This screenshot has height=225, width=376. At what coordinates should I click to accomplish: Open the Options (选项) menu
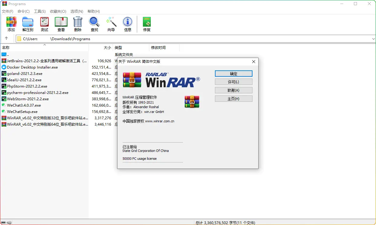tap(77, 11)
